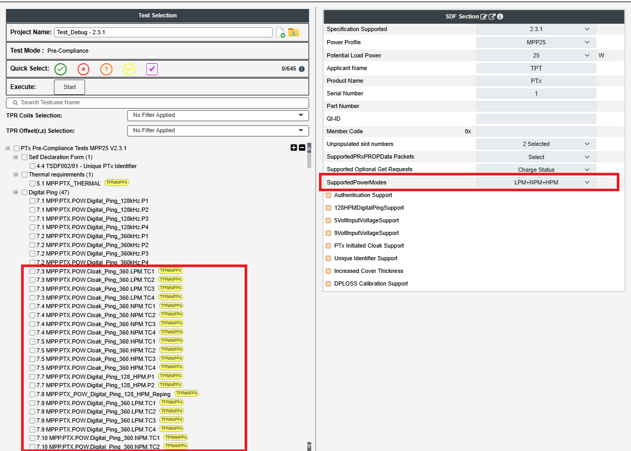
Task: Open Unpopulated slot numbers dropdown
Action: pyautogui.click(x=536, y=144)
